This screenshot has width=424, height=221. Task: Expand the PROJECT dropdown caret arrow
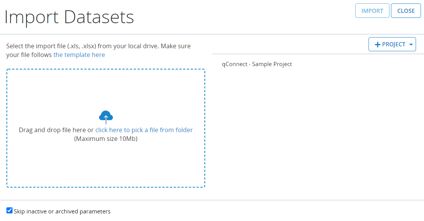click(x=411, y=45)
